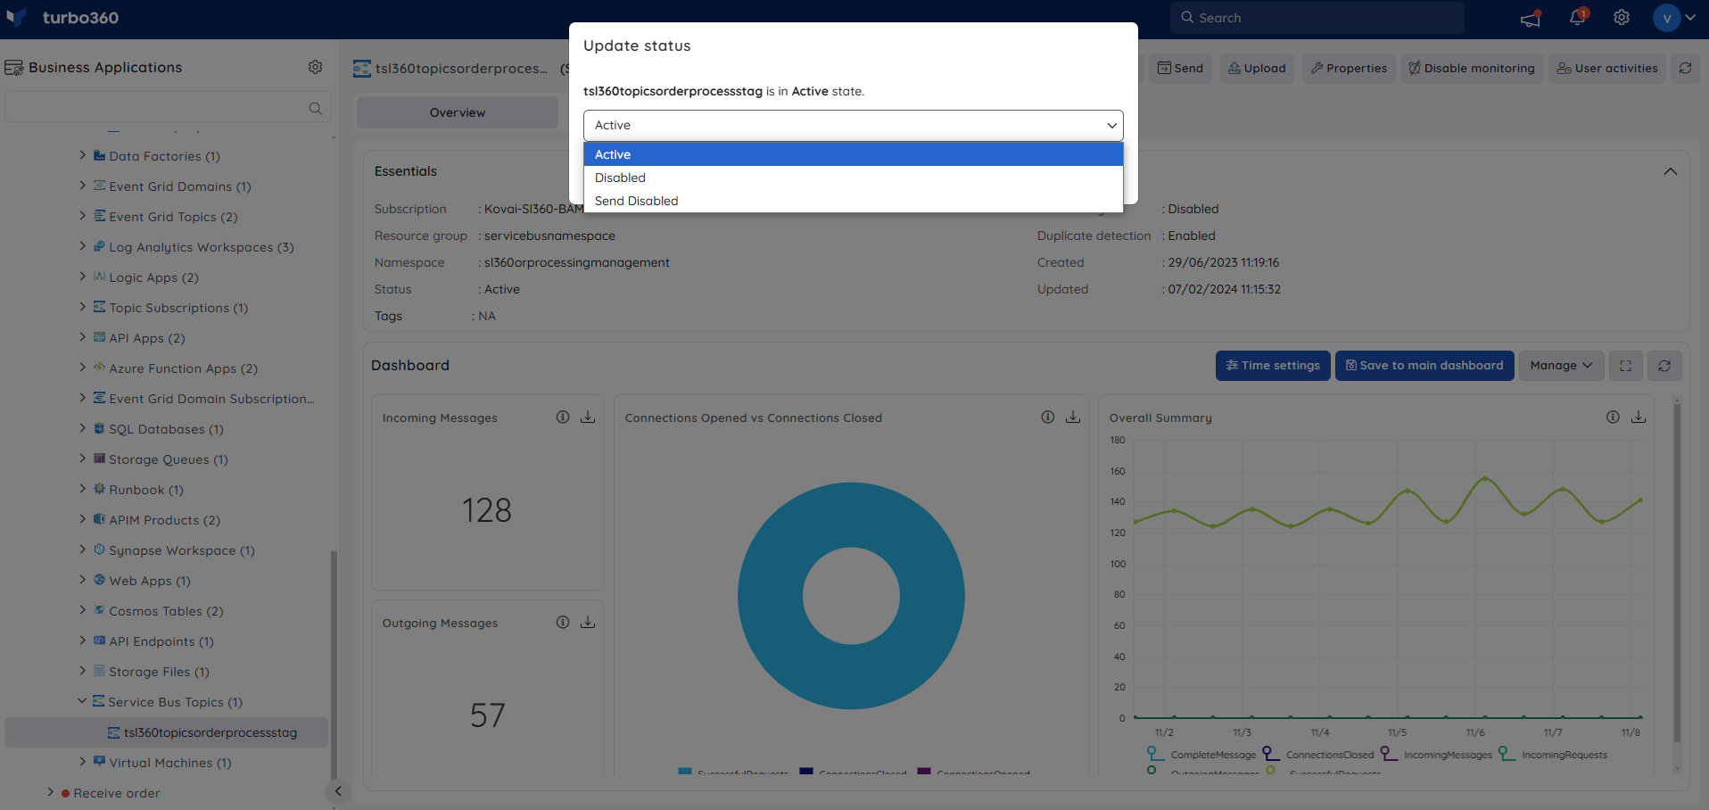Click the Search field in top bar
The image size is (1709, 810).
tap(1317, 18)
